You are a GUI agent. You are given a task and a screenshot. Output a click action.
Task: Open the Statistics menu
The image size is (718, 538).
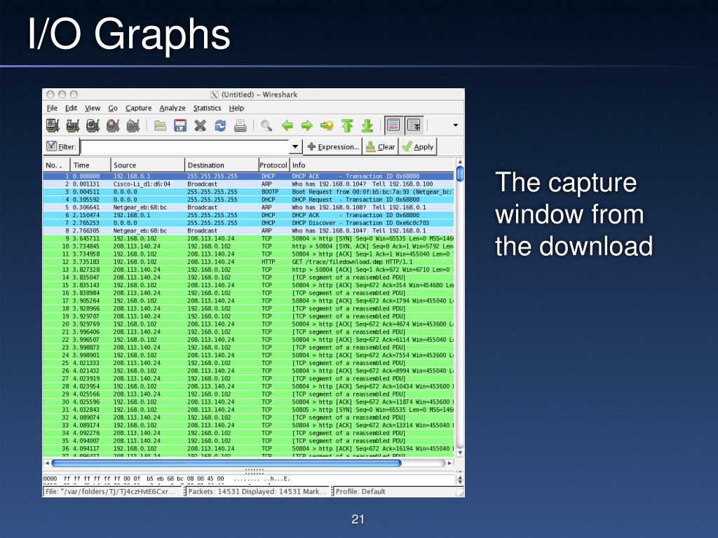pyautogui.click(x=207, y=108)
